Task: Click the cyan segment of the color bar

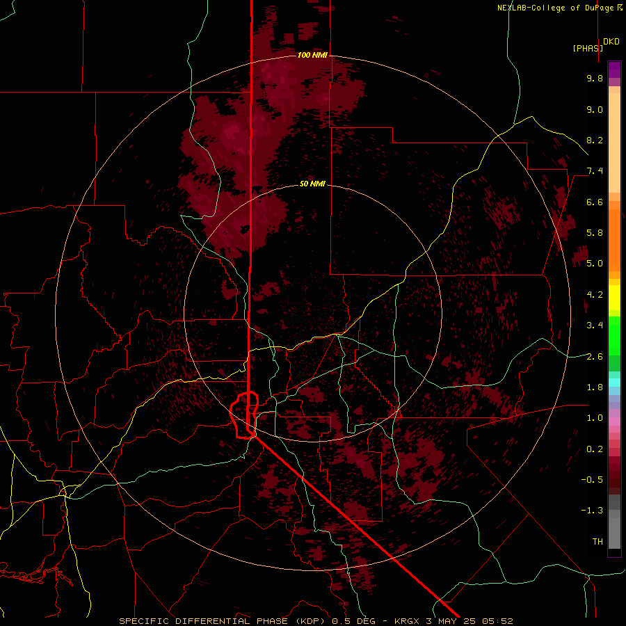Action: coord(614,382)
